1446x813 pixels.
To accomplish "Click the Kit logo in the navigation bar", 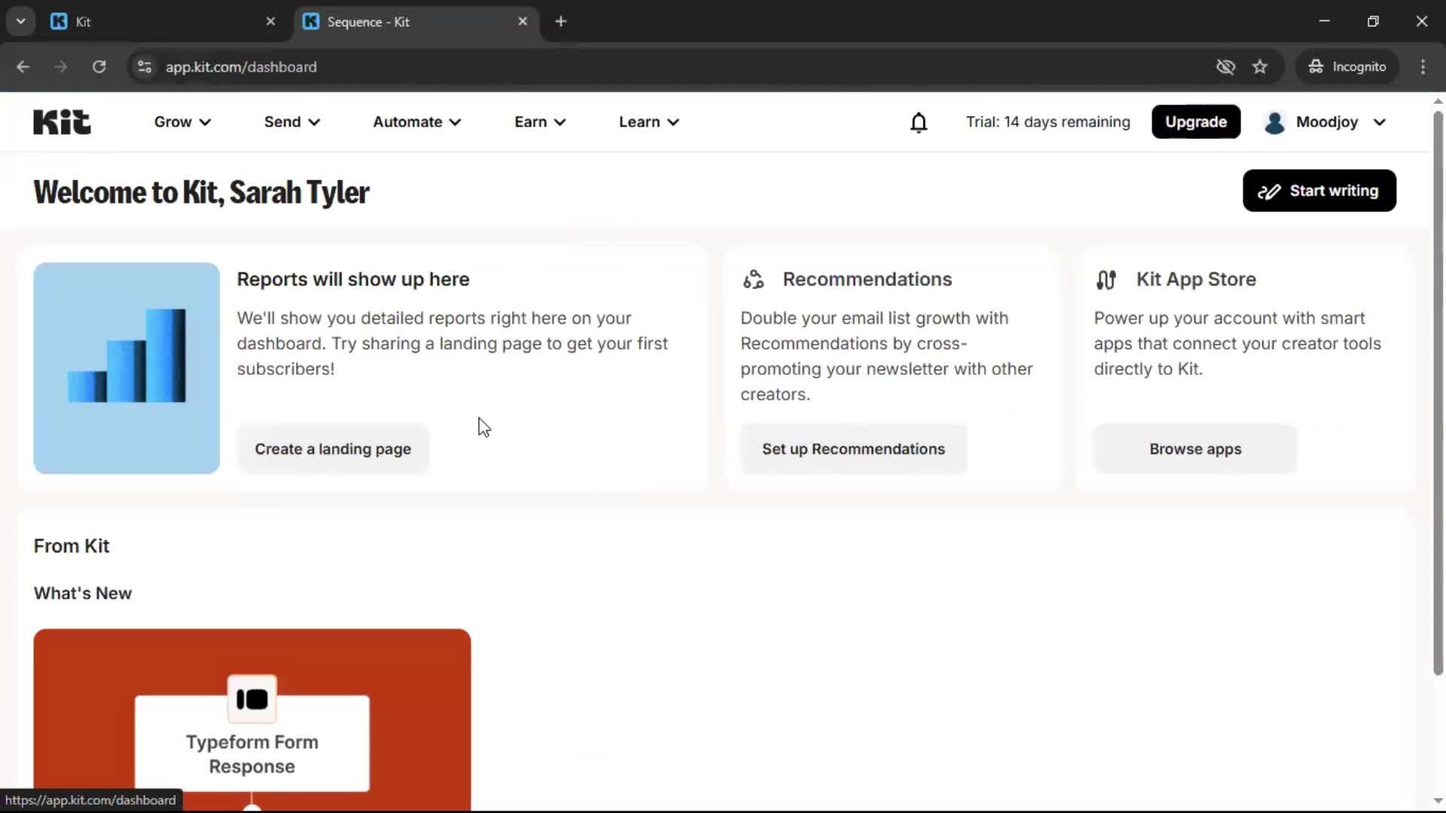I will tap(61, 121).
